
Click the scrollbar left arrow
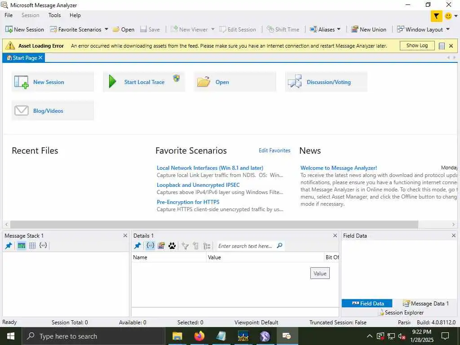6,225
